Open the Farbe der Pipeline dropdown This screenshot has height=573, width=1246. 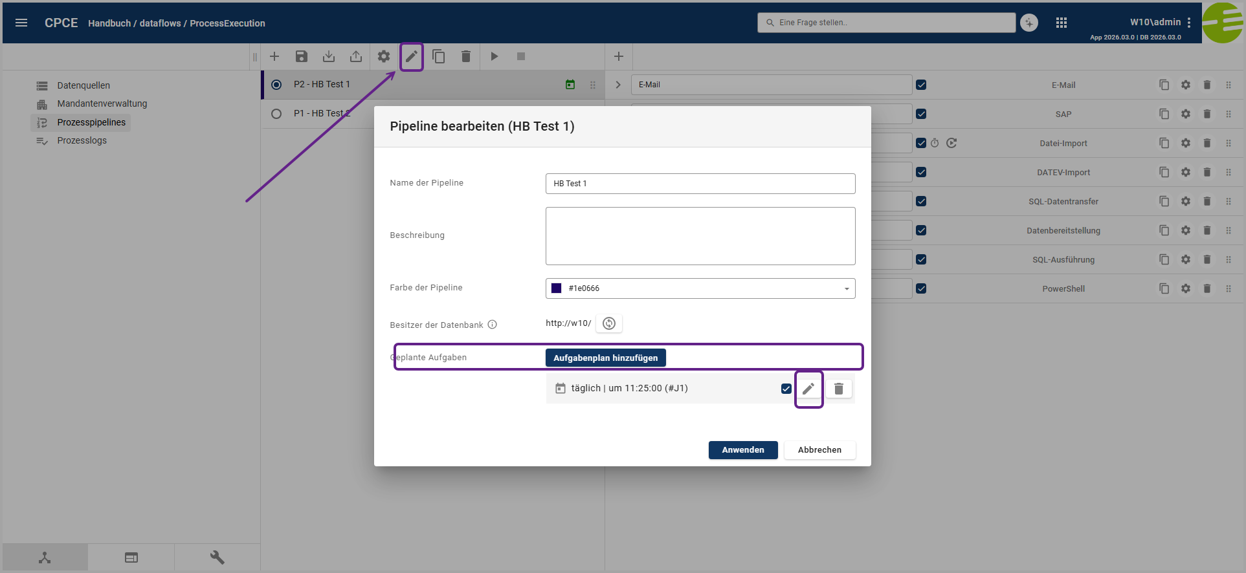pyautogui.click(x=700, y=288)
